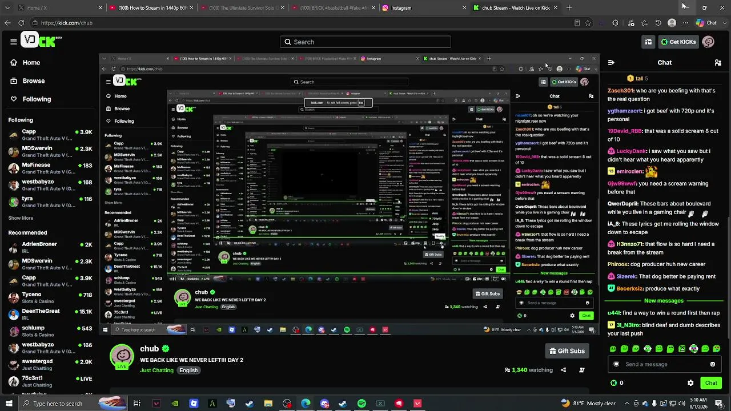731x411 pixels.
Task: Go back in the browser
Action: (x=7, y=23)
